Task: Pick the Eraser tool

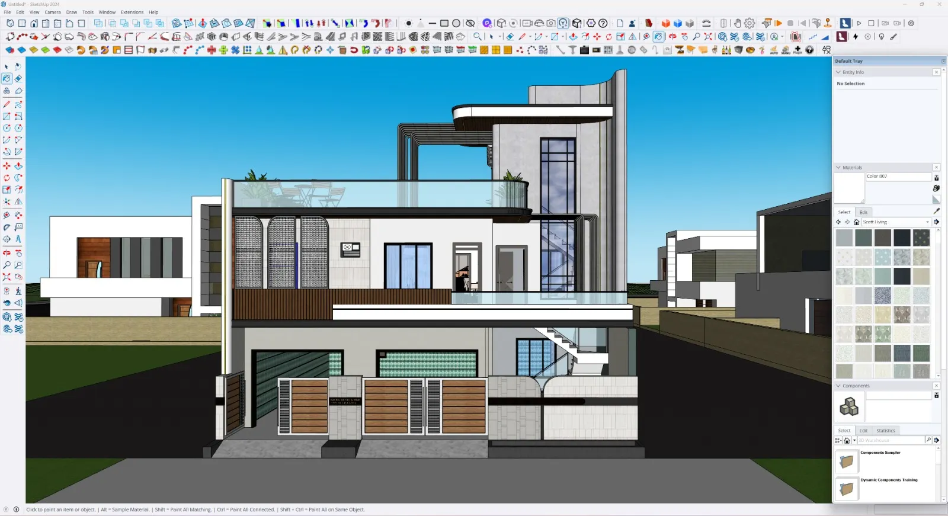Action: click(x=18, y=78)
